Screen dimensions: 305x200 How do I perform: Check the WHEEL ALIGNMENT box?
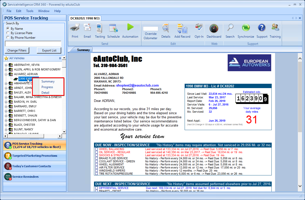(97, 165)
